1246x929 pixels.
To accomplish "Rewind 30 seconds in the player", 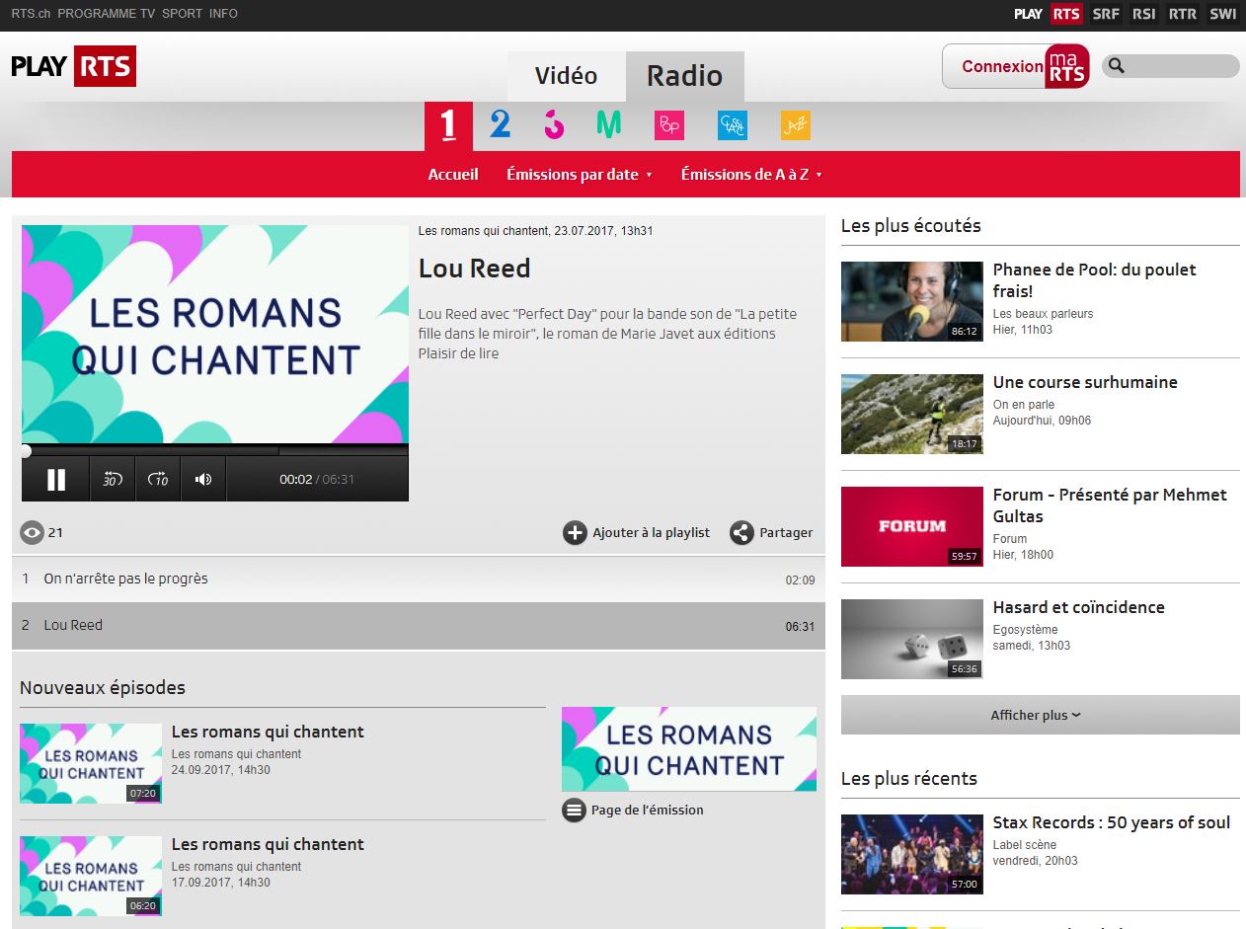I will [113, 480].
